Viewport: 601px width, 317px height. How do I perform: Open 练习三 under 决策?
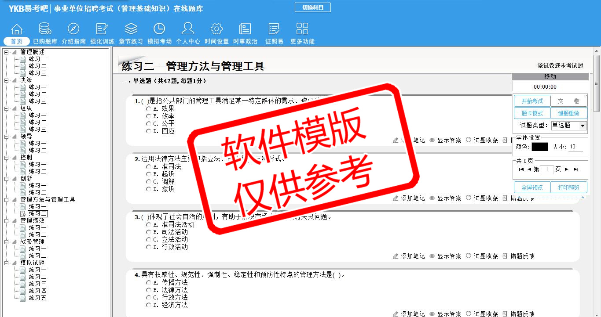(37, 101)
